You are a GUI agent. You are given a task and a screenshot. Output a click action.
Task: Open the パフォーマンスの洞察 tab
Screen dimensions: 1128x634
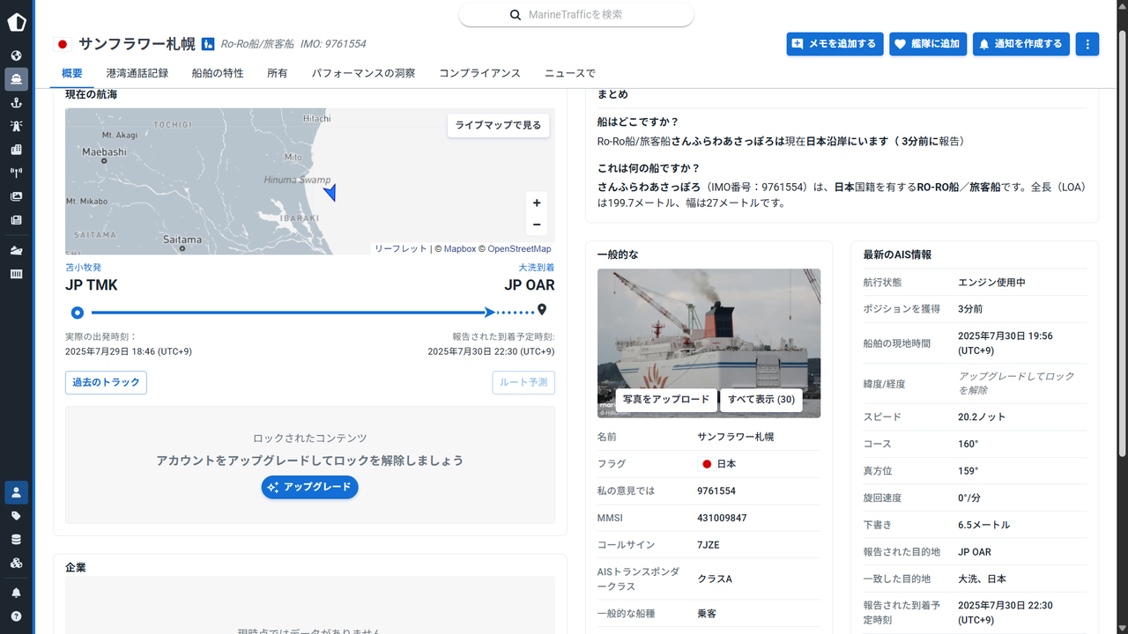(363, 73)
